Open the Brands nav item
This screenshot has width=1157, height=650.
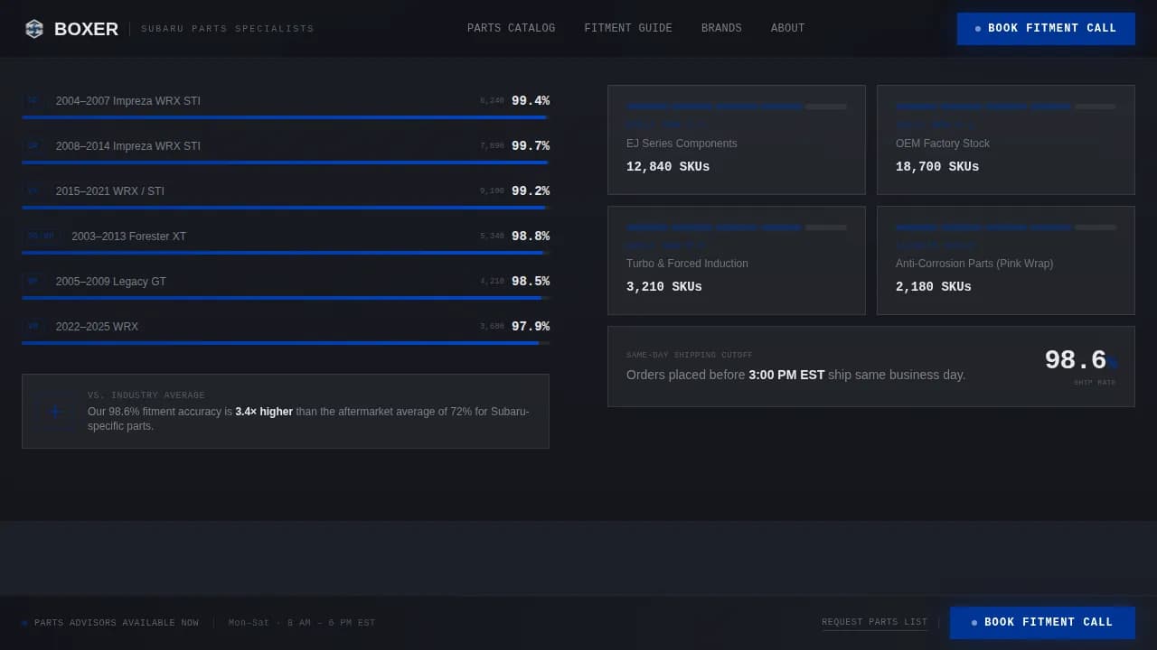click(721, 28)
